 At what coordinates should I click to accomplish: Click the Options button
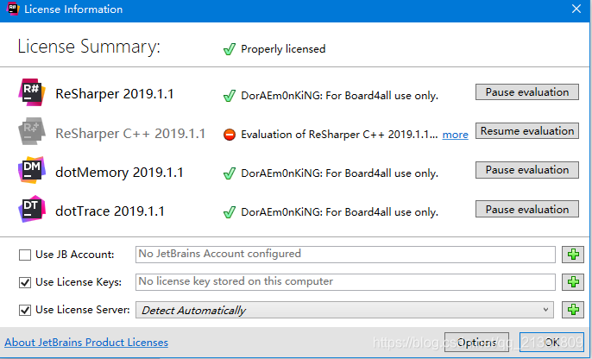[476, 343]
